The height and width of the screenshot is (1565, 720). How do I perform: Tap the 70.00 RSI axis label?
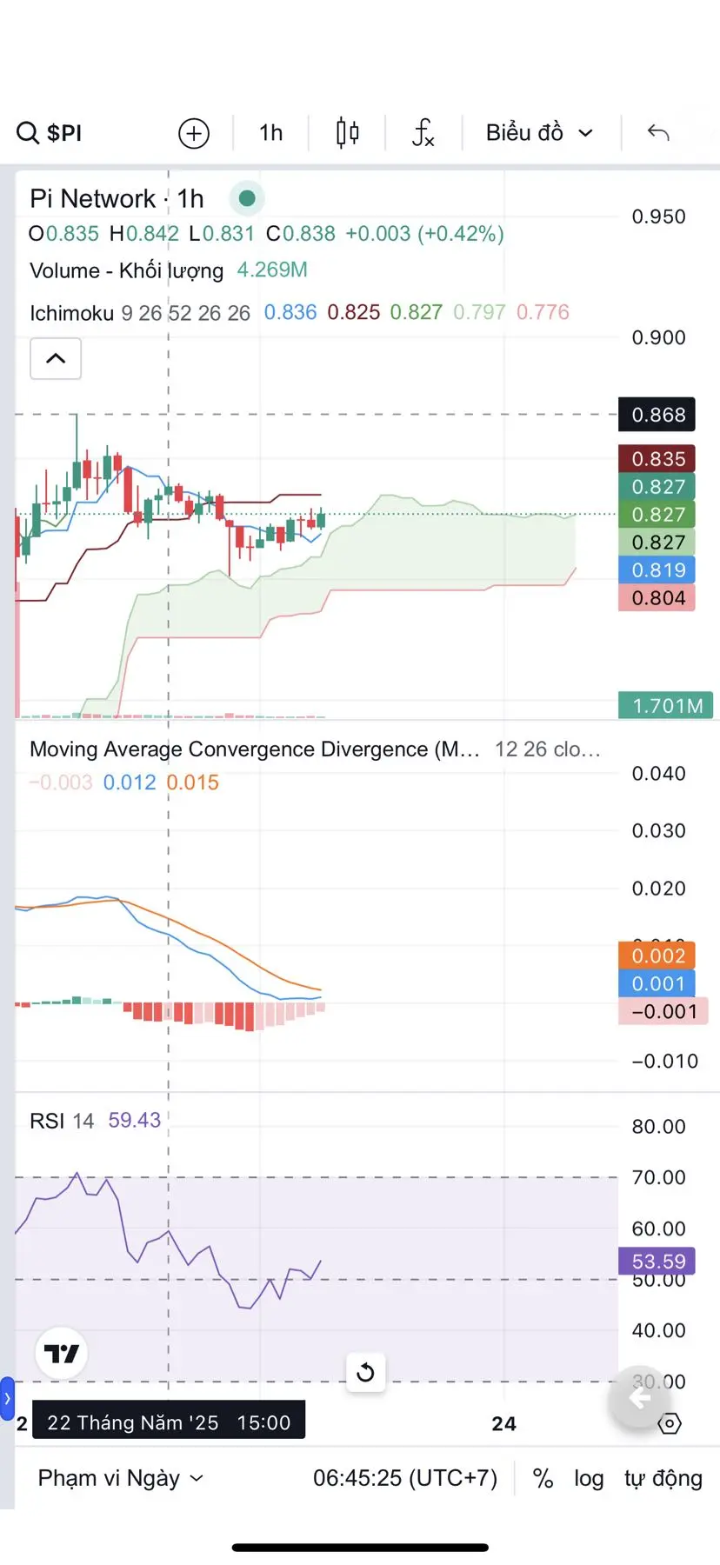click(x=658, y=1177)
